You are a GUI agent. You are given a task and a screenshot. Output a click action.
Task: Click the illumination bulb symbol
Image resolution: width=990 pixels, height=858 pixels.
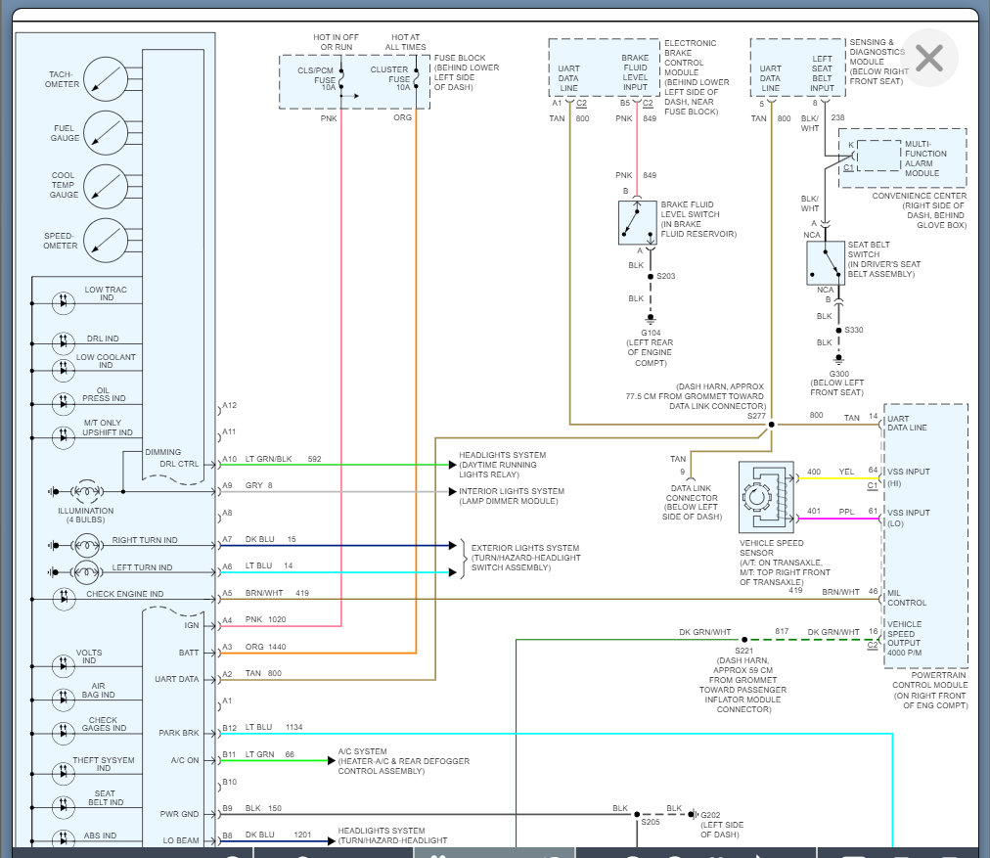pyautogui.click(x=85, y=491)
